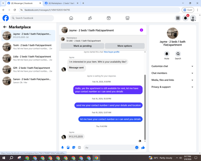Open the taskbar volume icon
The image size is (201, 161).
[180, 158]
